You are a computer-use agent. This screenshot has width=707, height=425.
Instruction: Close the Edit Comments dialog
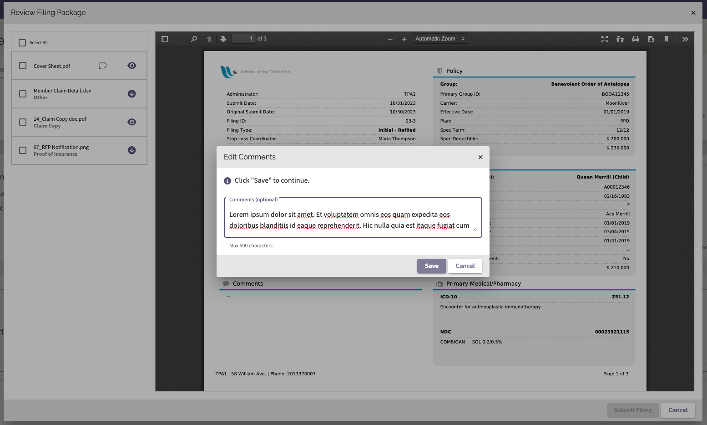tap(480, 157)
